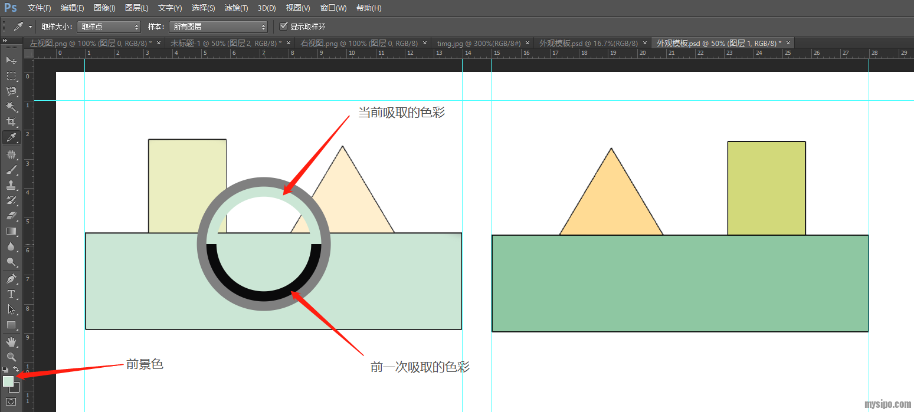The height and width of the screenshot is (412, 914).
Task: Close the 左视图.png document tab
Action: click(x=159, y=43)
